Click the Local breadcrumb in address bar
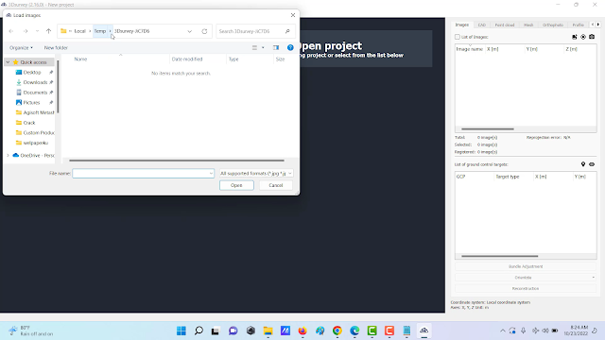Image resolution: width=605 pixels, height=340 pixels. click(x=79, y=31)
